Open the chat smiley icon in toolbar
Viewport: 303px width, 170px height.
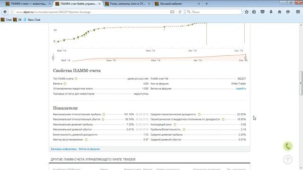[x=288, y=12]
